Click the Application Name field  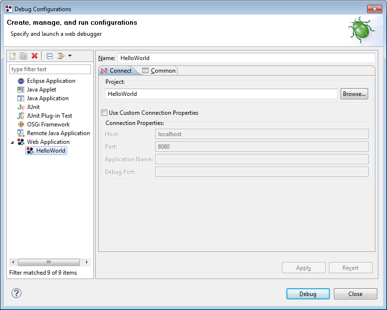pos(262,159)
